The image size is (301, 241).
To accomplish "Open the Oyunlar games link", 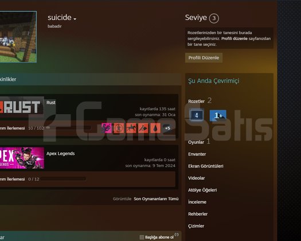I will [x=196, y=142].
